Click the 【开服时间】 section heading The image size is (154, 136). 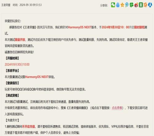[12, 58]
